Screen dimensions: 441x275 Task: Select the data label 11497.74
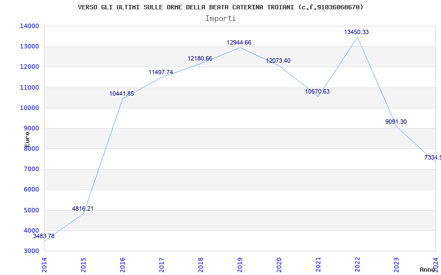pos(161,72)
